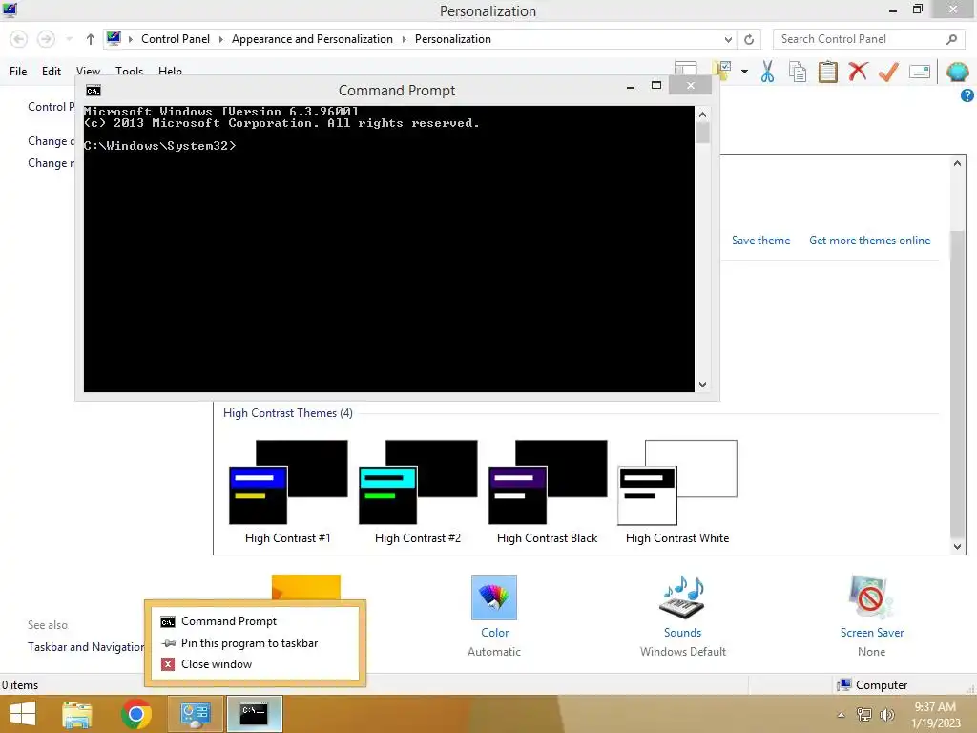
Task: Open the recent locations dropdown arrow
Action: (69, 39)
